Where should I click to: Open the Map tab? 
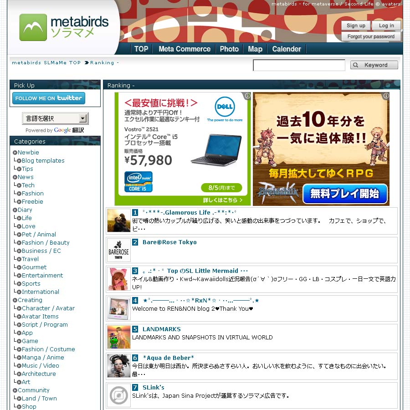click(x=255, y=49)
